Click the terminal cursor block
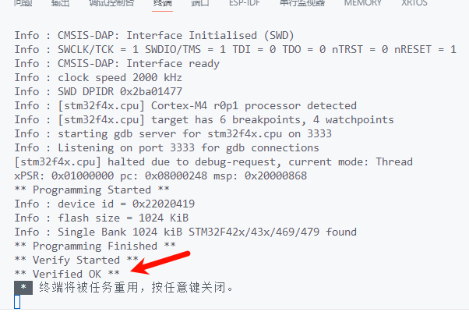 (17, 302)
